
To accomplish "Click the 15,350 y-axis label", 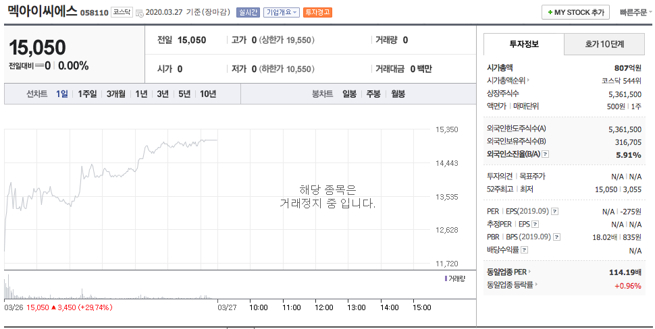I will pos(446,129).
